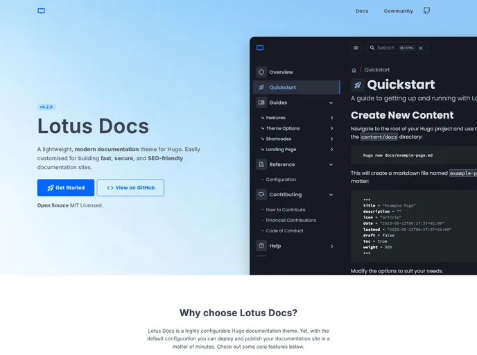
Task: Open Landing Page submenu item
Action: (281, 149)
